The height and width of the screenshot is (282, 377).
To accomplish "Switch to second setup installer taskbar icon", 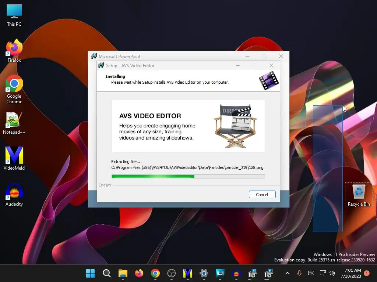I will [268, 273].
